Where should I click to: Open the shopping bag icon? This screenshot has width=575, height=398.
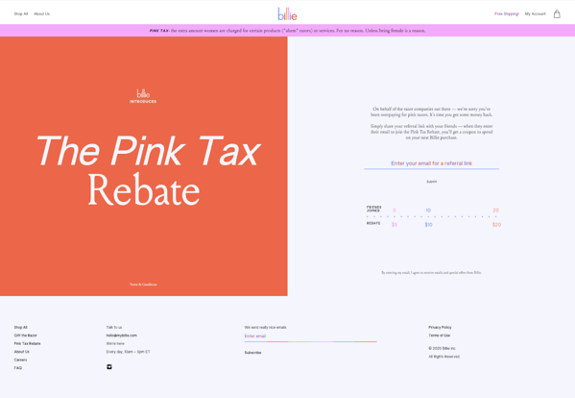pyautogui.click(x=557, y=14)
